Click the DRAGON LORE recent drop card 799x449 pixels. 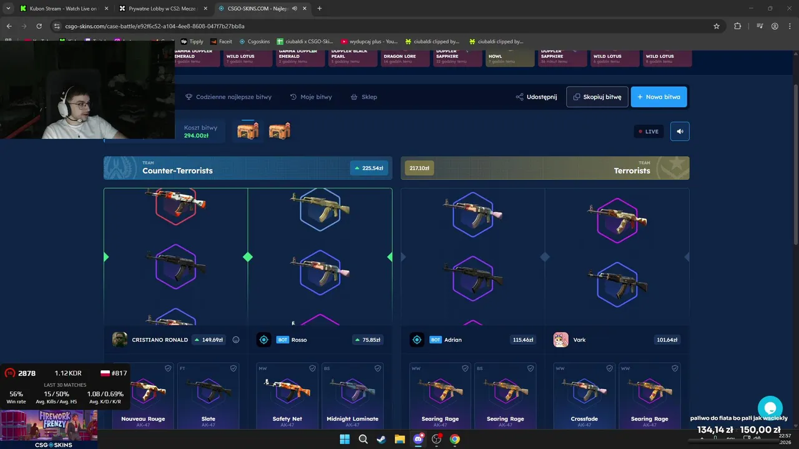point(405,58)
